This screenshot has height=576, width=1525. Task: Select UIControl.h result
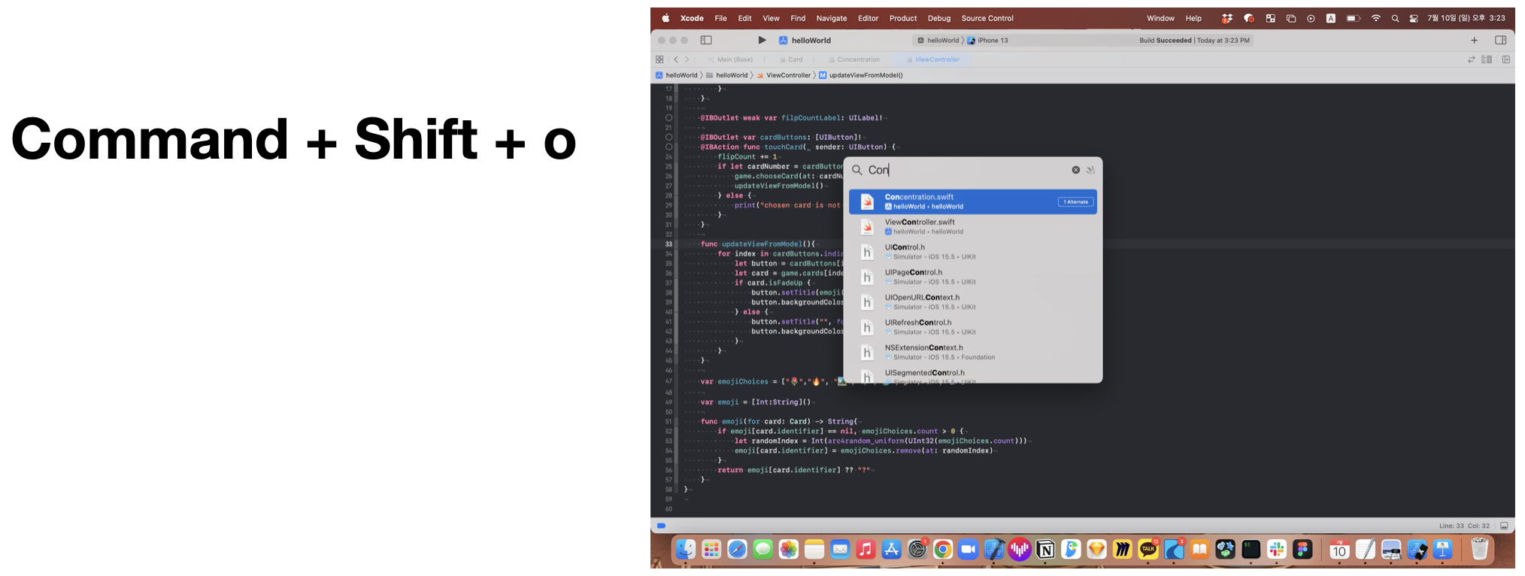pos(972,252)
